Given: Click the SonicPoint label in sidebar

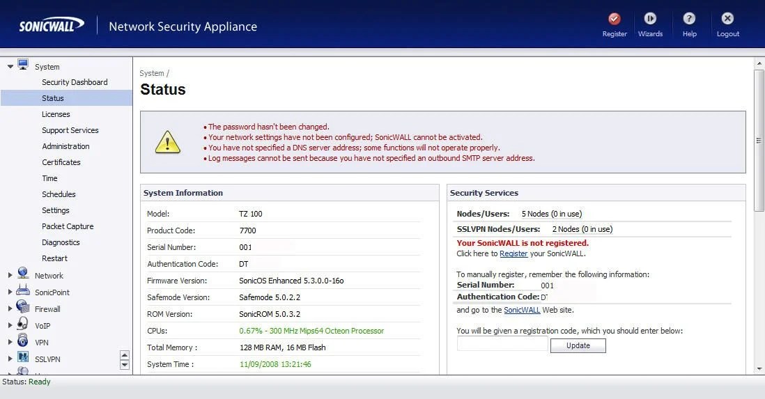Looking at the screenshot, I should pyautogui.click(x=52, y=292).
